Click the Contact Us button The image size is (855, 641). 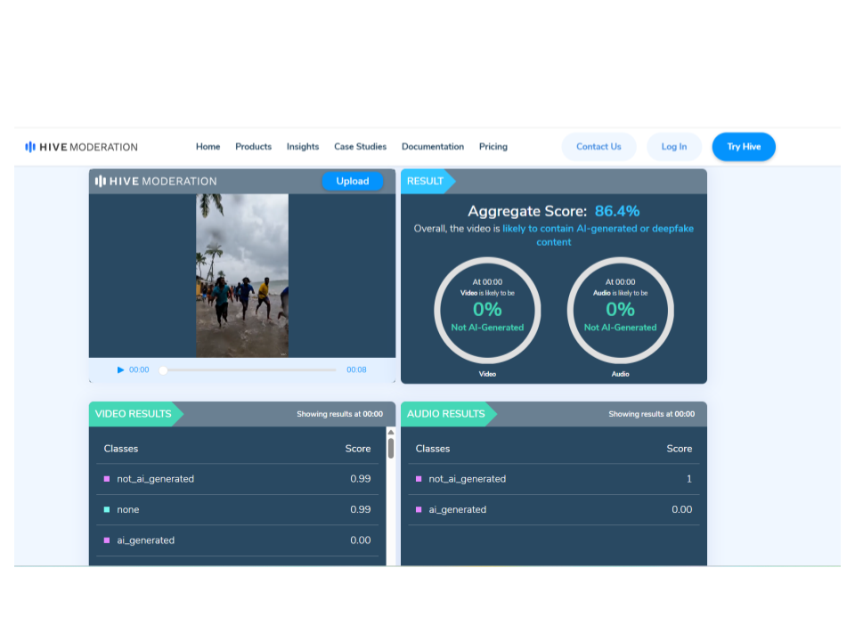click(x=598, y=147)
